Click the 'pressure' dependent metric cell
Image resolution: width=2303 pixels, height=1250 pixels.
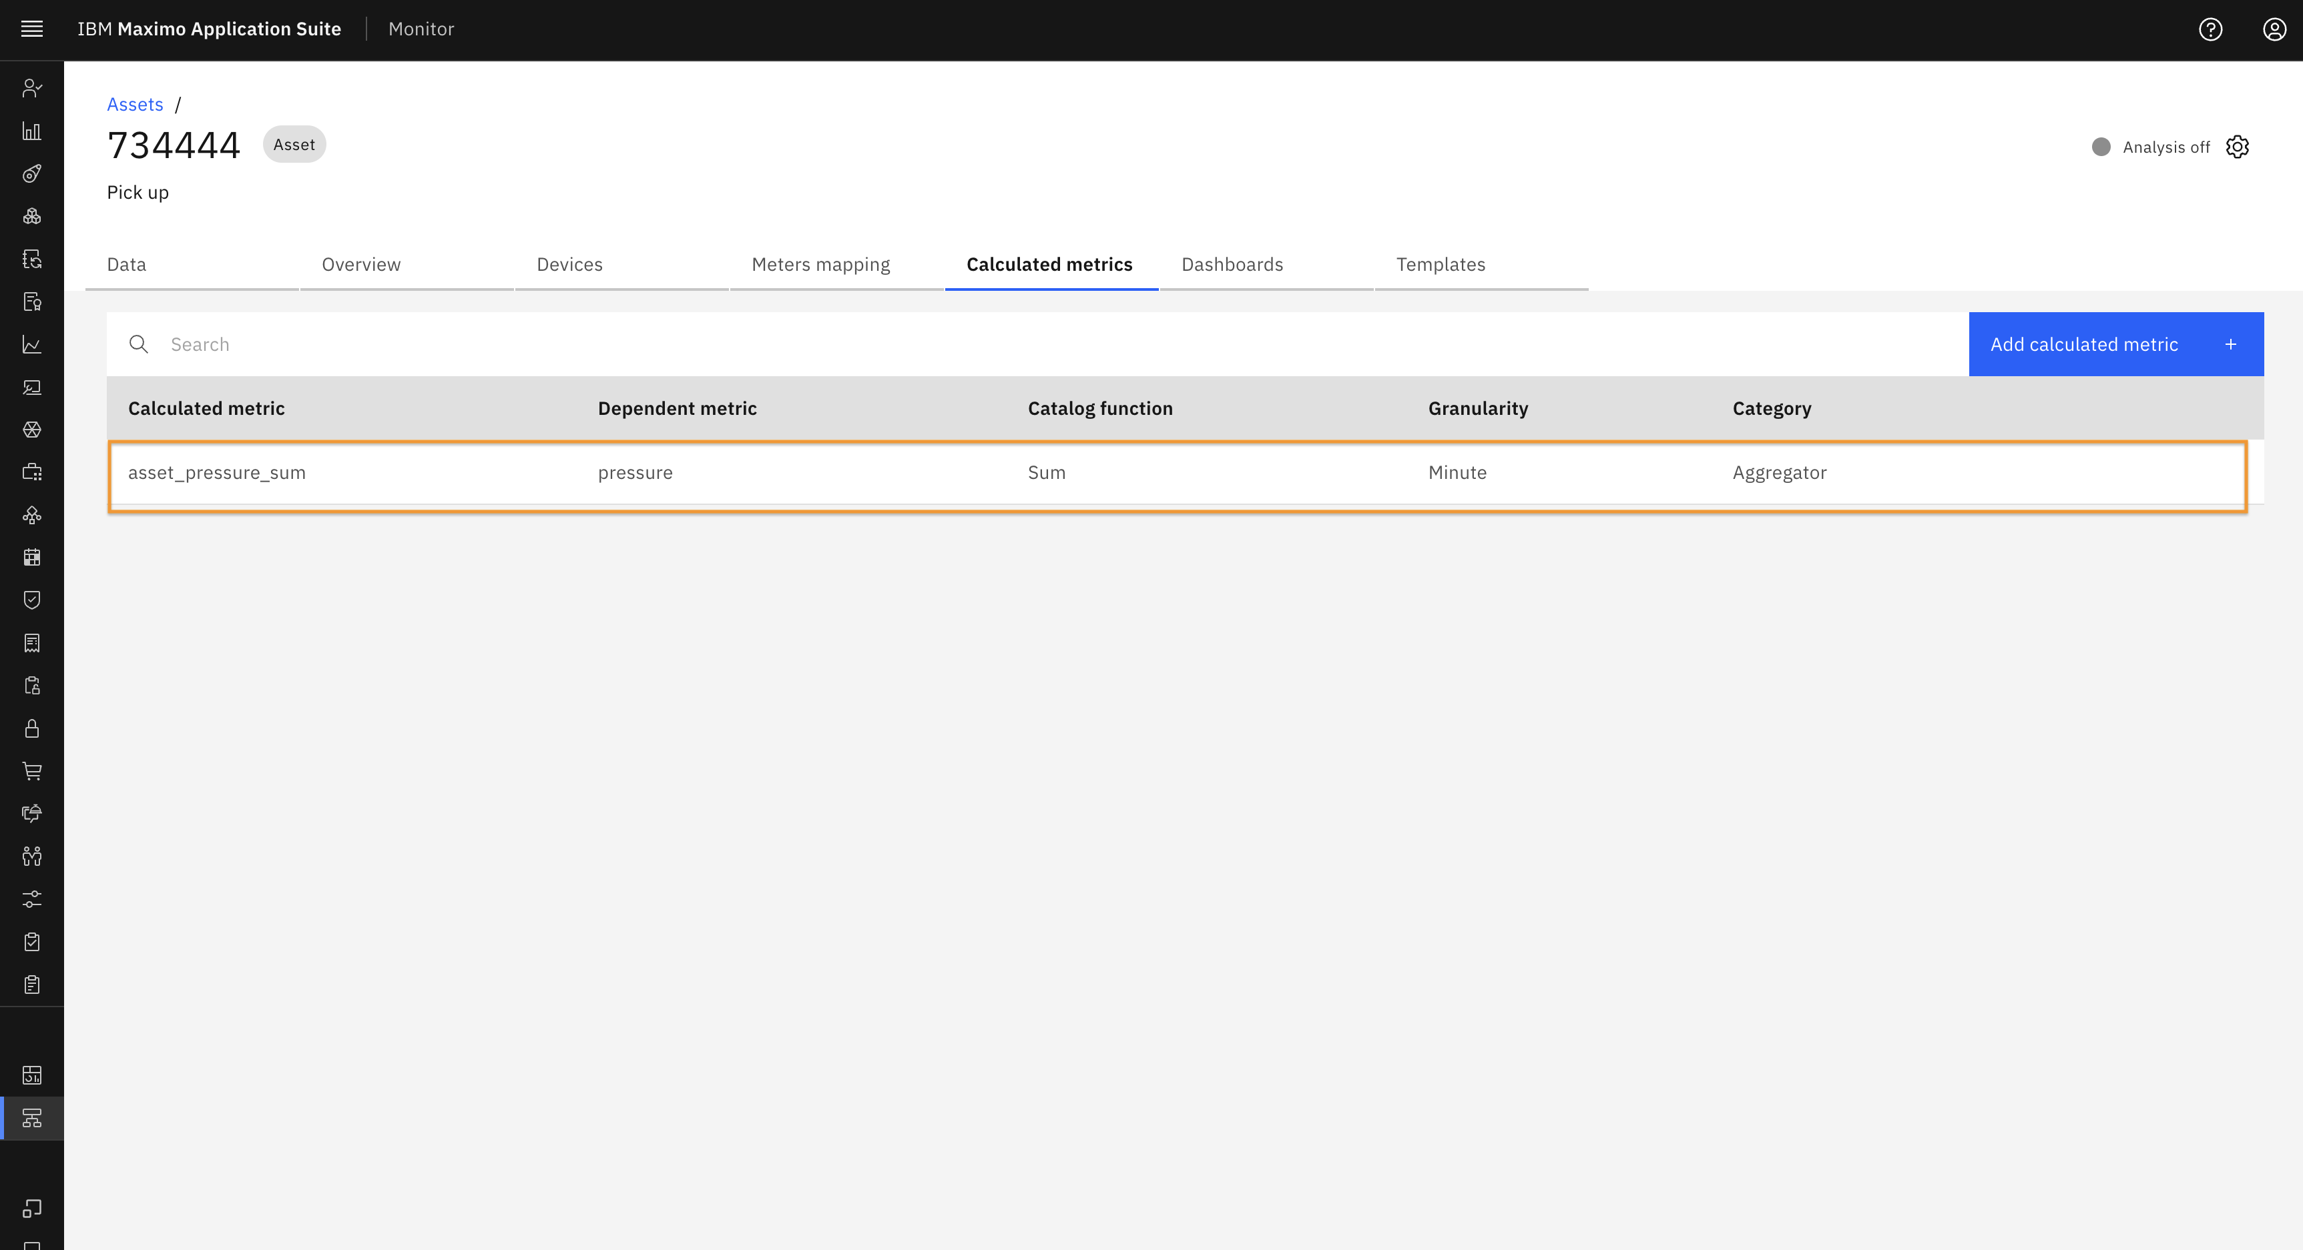(635, 473)
